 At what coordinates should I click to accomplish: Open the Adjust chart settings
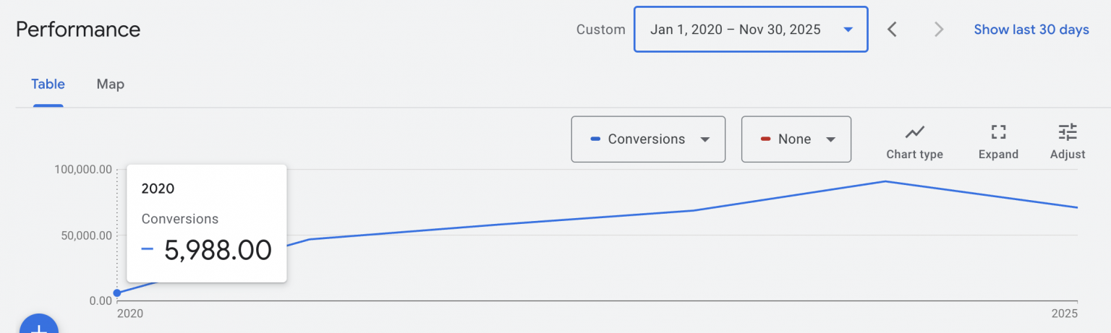(1068, 141)
